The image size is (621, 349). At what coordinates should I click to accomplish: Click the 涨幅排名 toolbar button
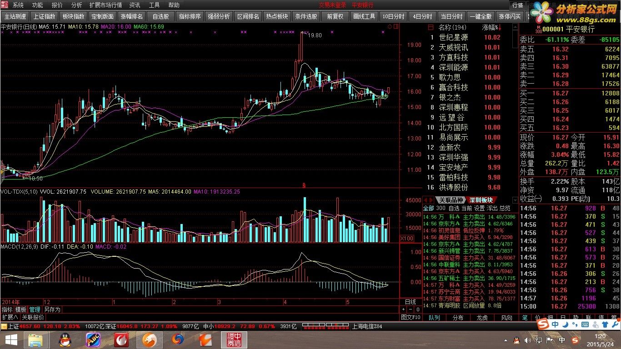coord(132,16)
